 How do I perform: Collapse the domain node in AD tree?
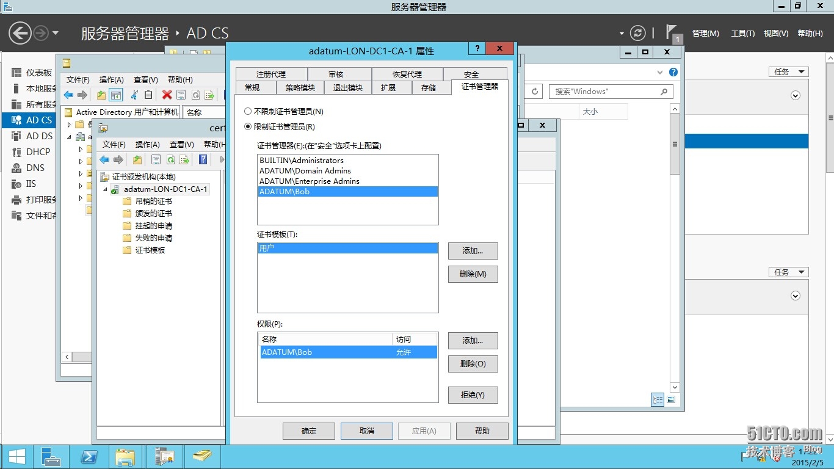coord(69,137)
